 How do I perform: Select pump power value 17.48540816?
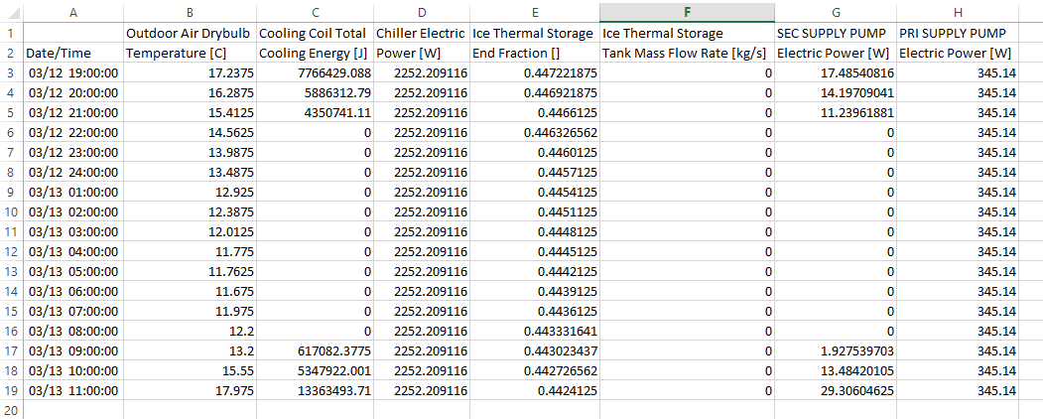[x=835, y=72]
